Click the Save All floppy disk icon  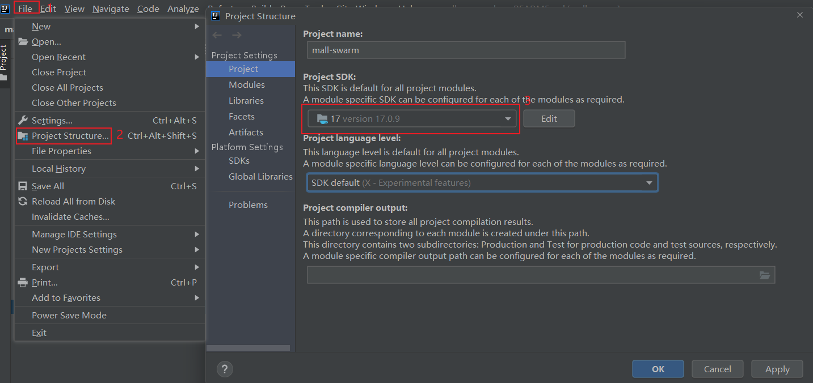coord(23,186)
